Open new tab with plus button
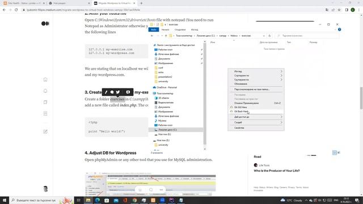This screenshot has width=363, height=204. coord(141,3)
